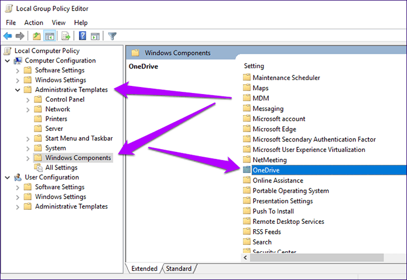Viewport: 407px width, 280px height.
Task: Select All Settings in the tree
Action: [61, 168]
